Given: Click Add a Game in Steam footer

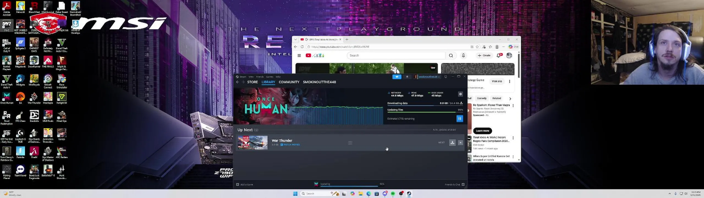Looking at the screenshot, I should 245,185.
